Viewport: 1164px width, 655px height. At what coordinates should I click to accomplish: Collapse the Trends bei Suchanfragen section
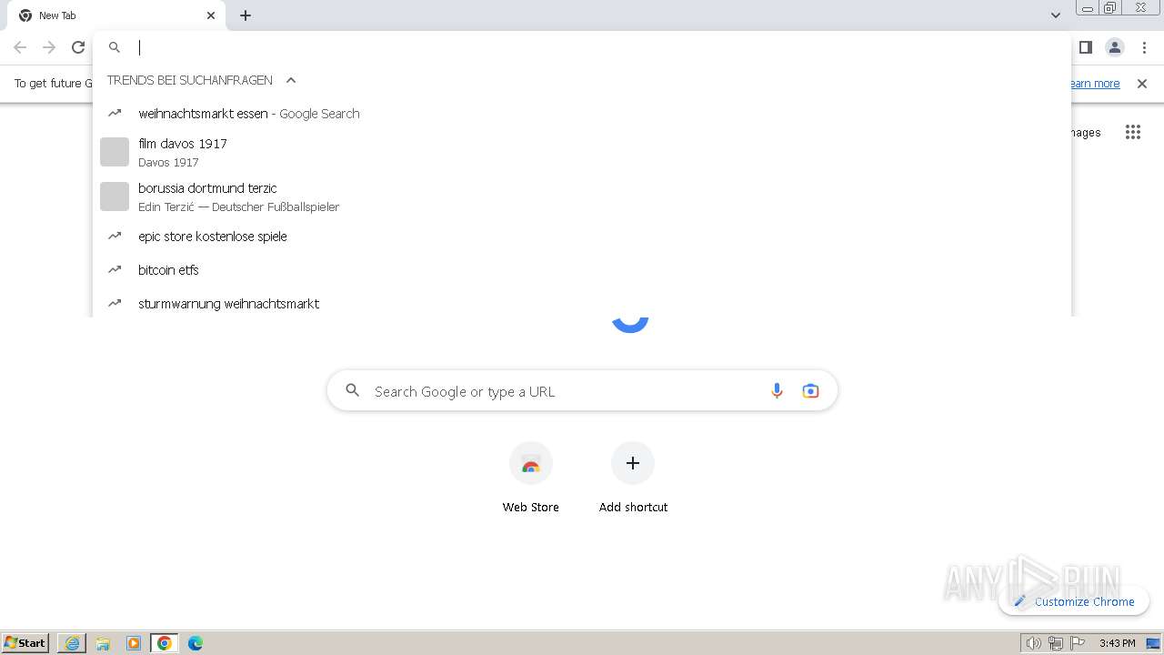click(291, 80)
